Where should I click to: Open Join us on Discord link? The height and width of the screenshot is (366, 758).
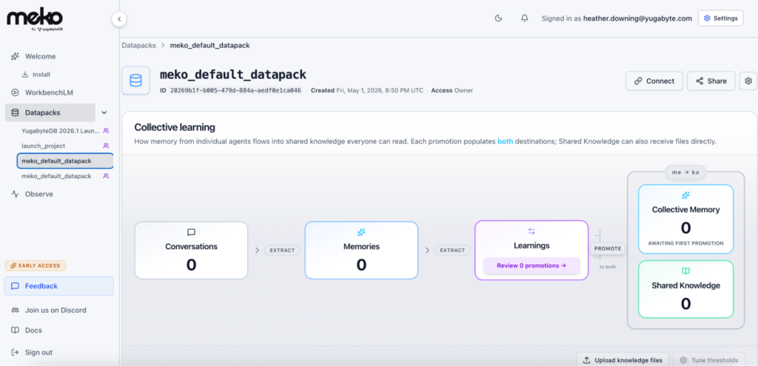click(56, 310)
